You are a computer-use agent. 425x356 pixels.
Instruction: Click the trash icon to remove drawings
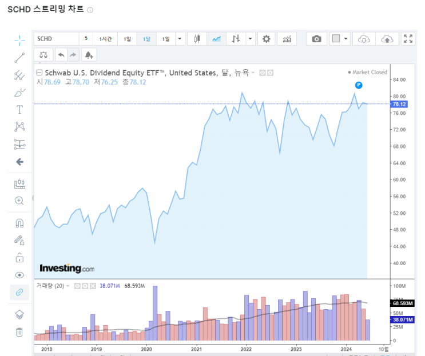(x=19, y=332)
